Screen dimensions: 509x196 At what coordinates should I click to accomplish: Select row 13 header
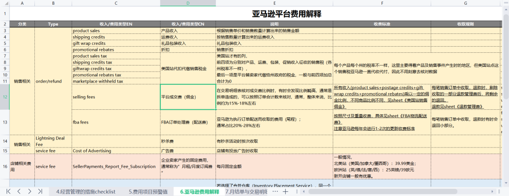coord(5,122)
